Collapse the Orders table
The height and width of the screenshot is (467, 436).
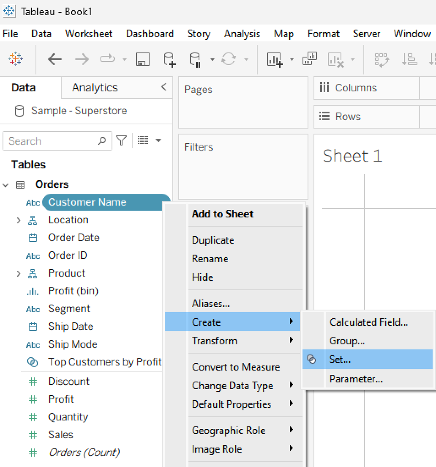(5, 185)
